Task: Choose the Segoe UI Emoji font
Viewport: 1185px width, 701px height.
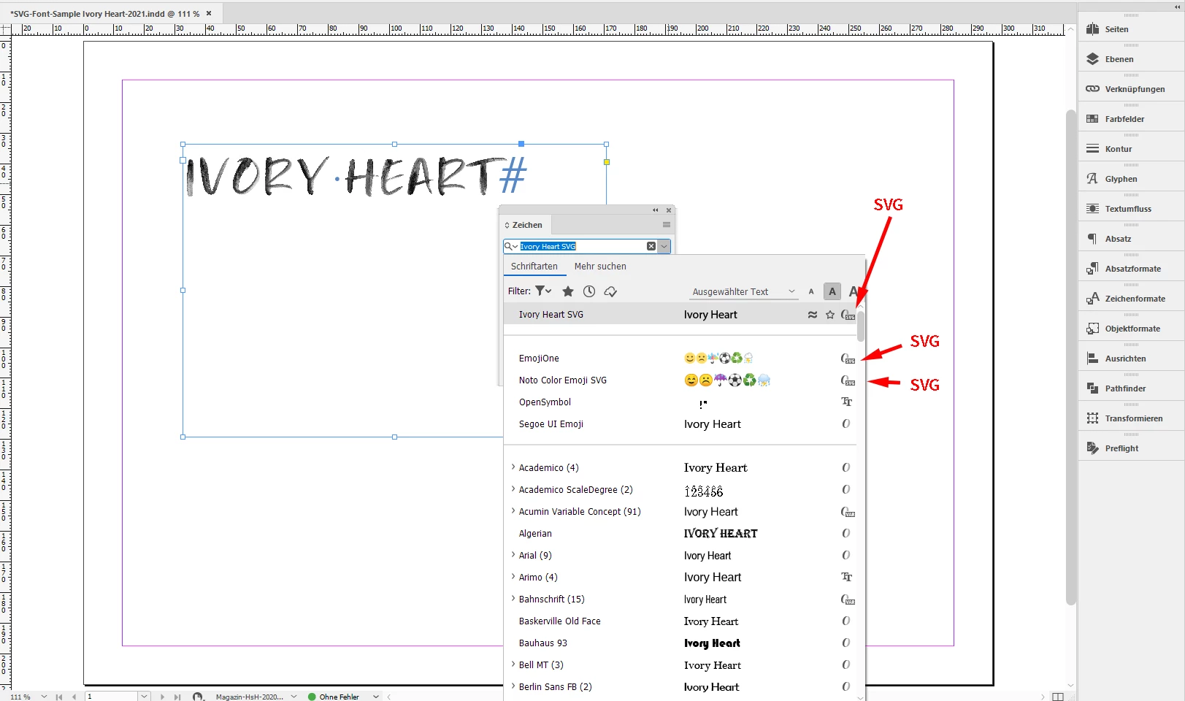Action: 679,424
